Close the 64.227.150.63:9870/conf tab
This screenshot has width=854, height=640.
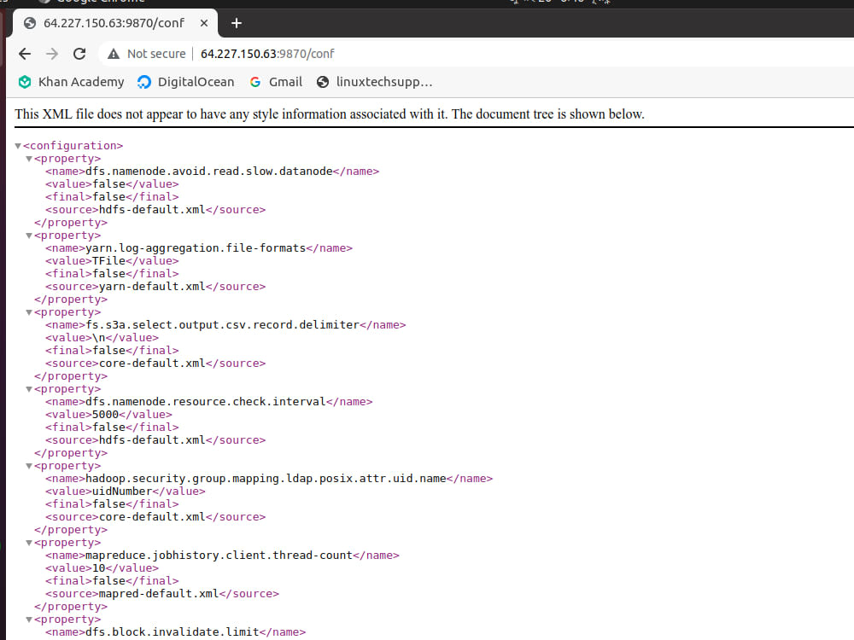click(x=204, y=23)
